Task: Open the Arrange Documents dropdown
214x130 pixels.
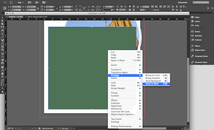Action: click(44, 2)
